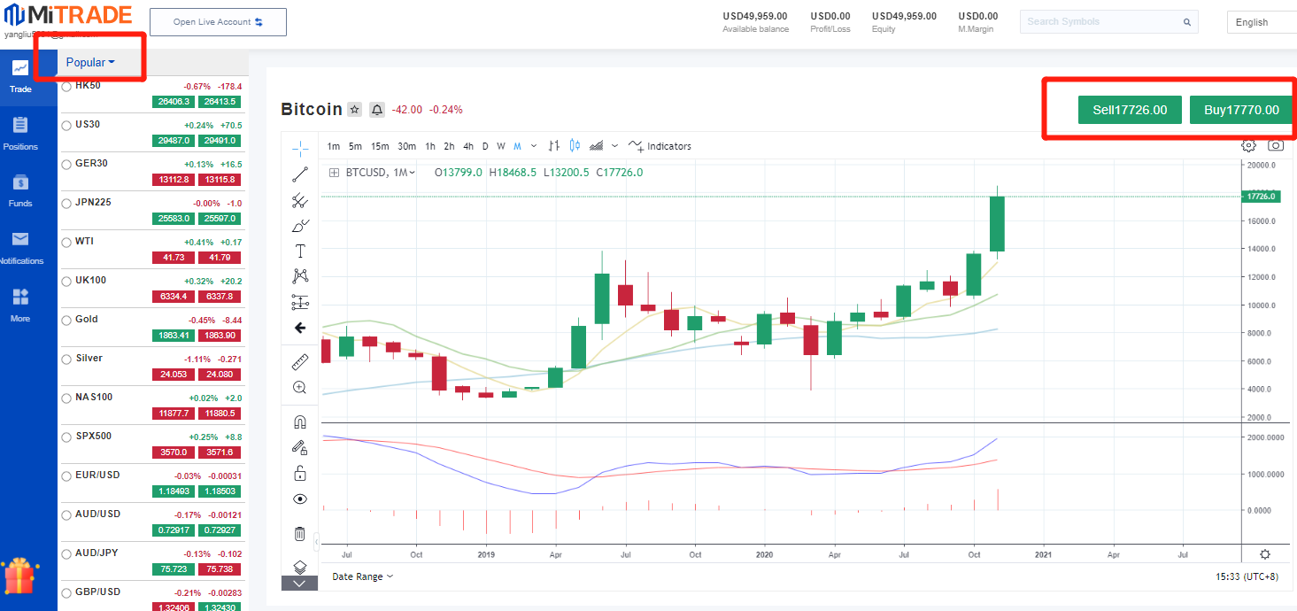Viewport: 1297px width, 611px height.
Task: Click the trash icon to remove drawings
Action: coord(300,534)
